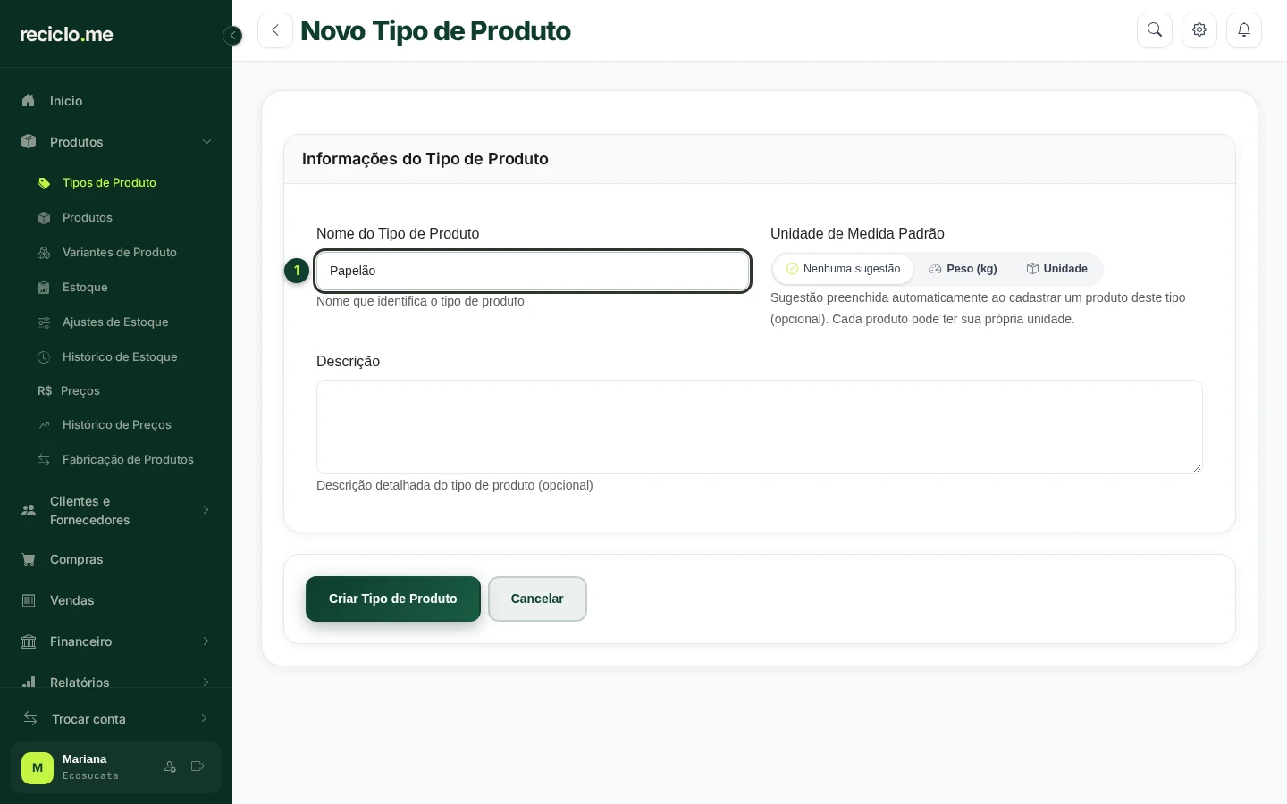Click the Histórico de Preços chart icon
This screenshot has width=1287, height=804.
click(x=44, y=425)
